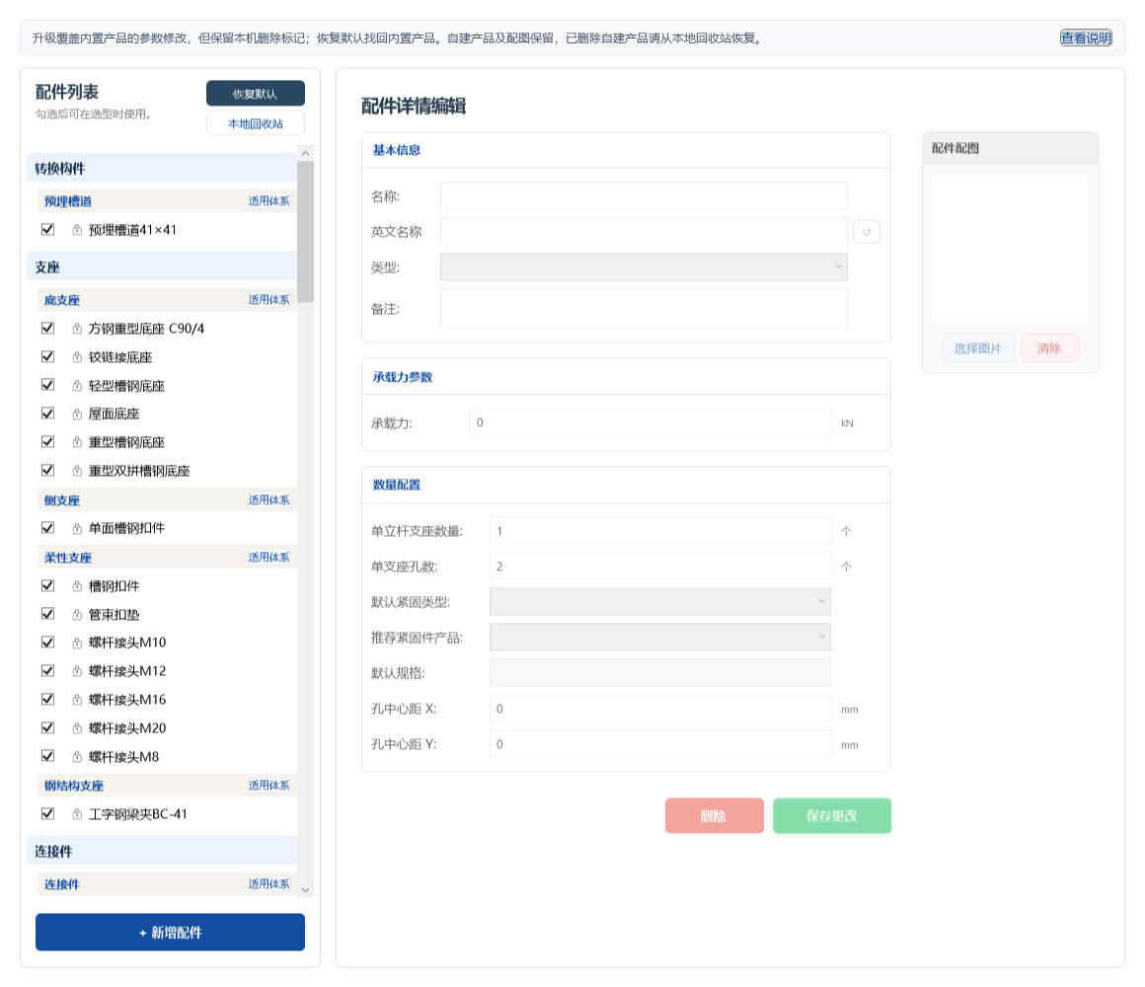Click the 清除 image button

tap(1049, 348)
